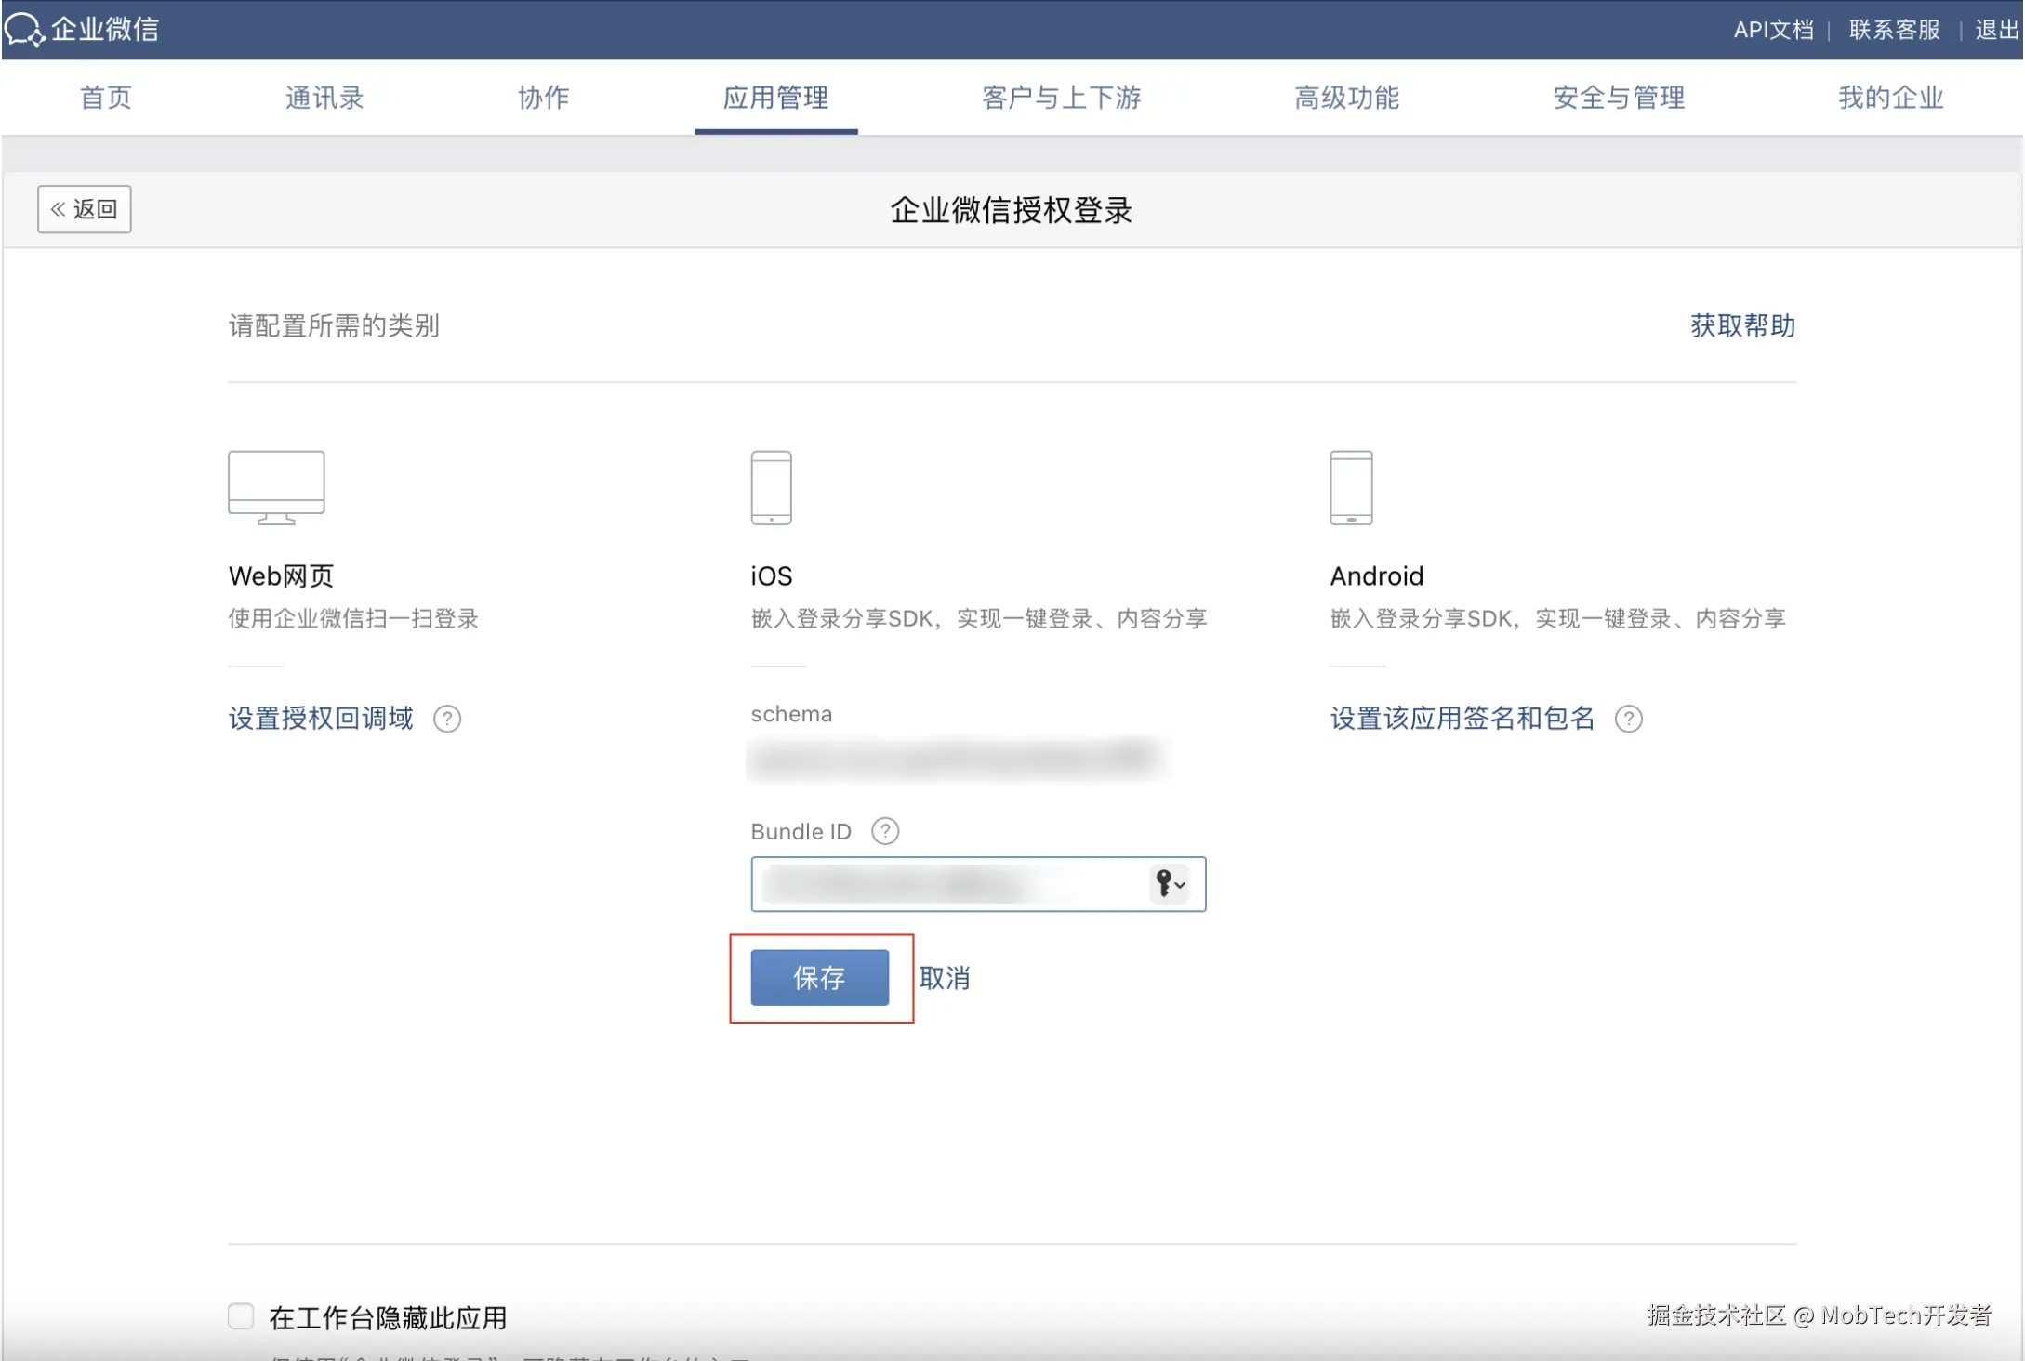Click the 返回 back button
The height and width of the screenshot is (1361, 2025).
coord(85,209)
